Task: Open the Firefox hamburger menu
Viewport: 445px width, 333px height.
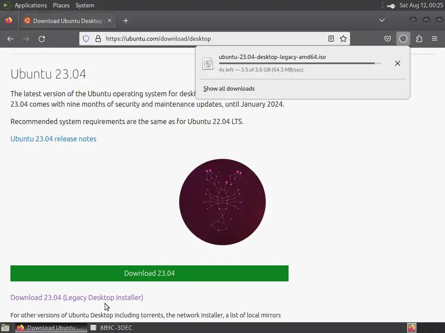Action: [435, 39]
